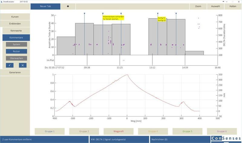
Task: Toggle the Gruppe 4 curve group
Action: (153, 131)
